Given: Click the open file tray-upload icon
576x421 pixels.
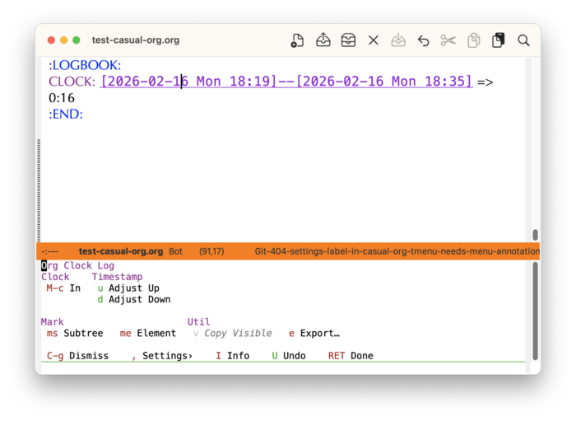Looking at the screenshot, I should (x=323, y=40).
